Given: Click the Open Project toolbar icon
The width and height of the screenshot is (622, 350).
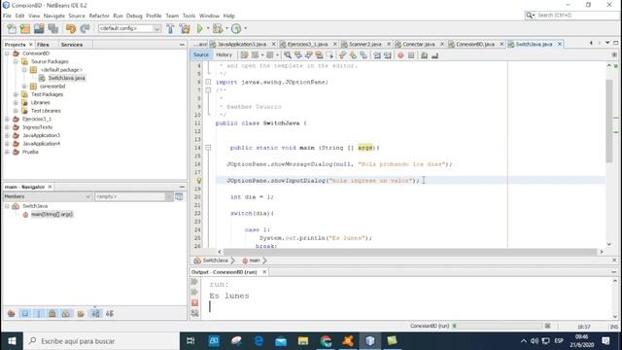Looking at the screenshot, I should pyautogui.click(x=39, y=28).
